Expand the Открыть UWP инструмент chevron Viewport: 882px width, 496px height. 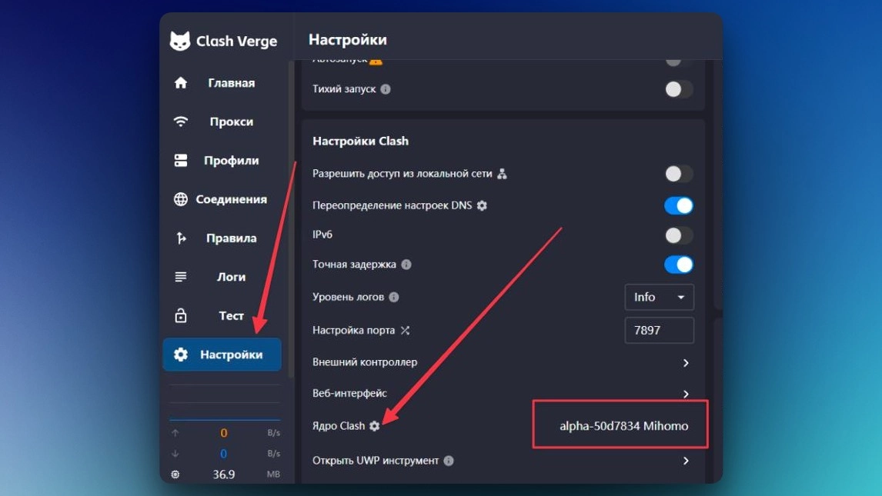[685, 461]
